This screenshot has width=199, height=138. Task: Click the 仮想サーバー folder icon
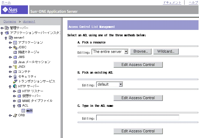pos(19,96)
